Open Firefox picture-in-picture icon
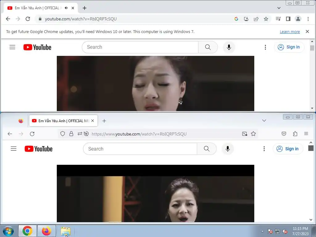 [244, 134]
